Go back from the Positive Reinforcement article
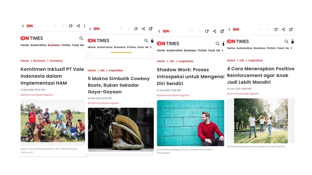The image size is (312, 175). (229, 29)
